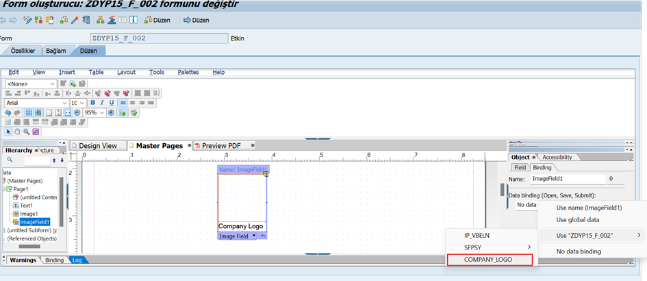Switch to the Preview PDF tab
The height and width of the screenshot is (281, 647).
coord(221,145)
